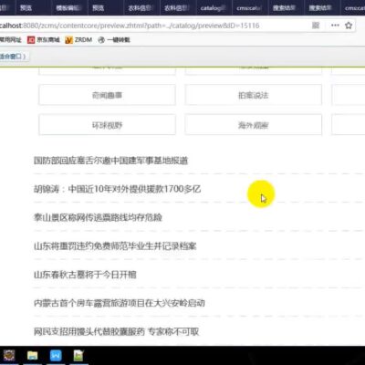Open the ZRDM bookmark
The image size is (365, 365).
coord(78,39)
